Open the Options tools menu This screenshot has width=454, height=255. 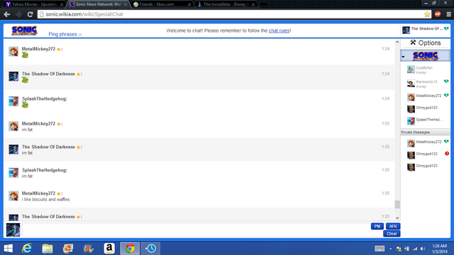coord(426,42)
